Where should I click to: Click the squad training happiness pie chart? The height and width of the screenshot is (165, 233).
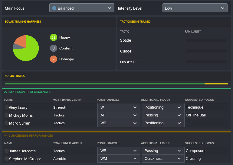coord(26,48)
